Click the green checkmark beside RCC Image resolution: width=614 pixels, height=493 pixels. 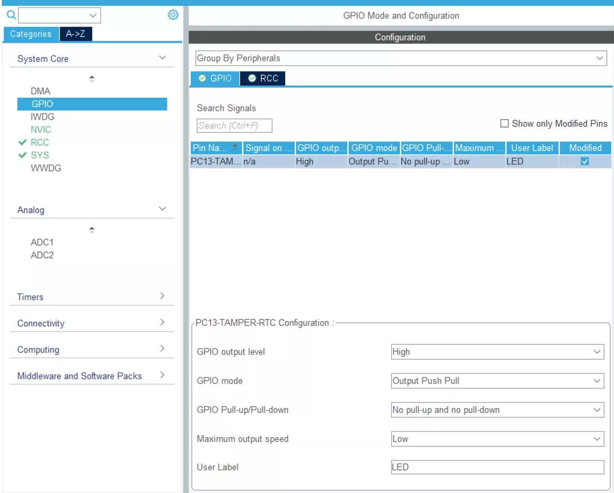point(22,142)
